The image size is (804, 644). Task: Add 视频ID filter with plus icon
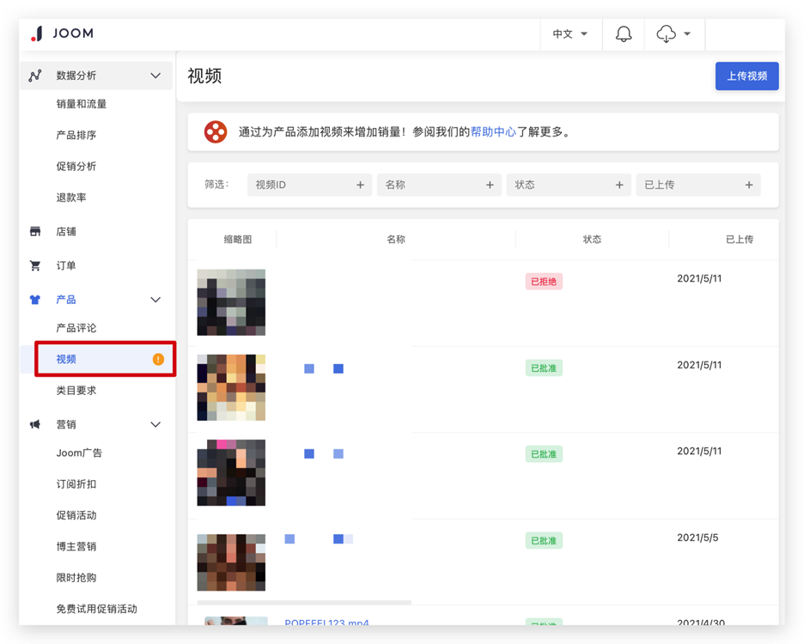tap(361, 185)
